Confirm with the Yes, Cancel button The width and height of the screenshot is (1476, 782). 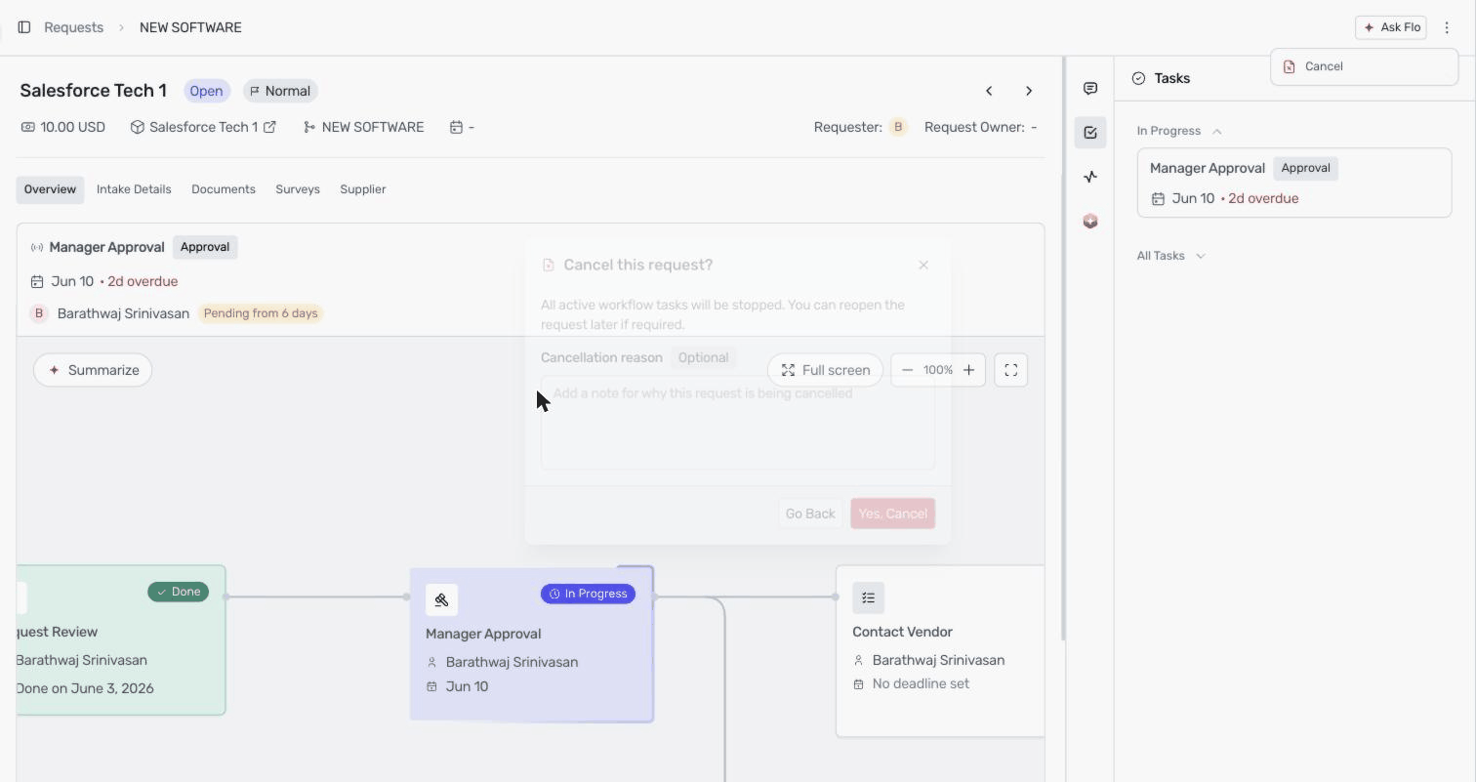892,514
